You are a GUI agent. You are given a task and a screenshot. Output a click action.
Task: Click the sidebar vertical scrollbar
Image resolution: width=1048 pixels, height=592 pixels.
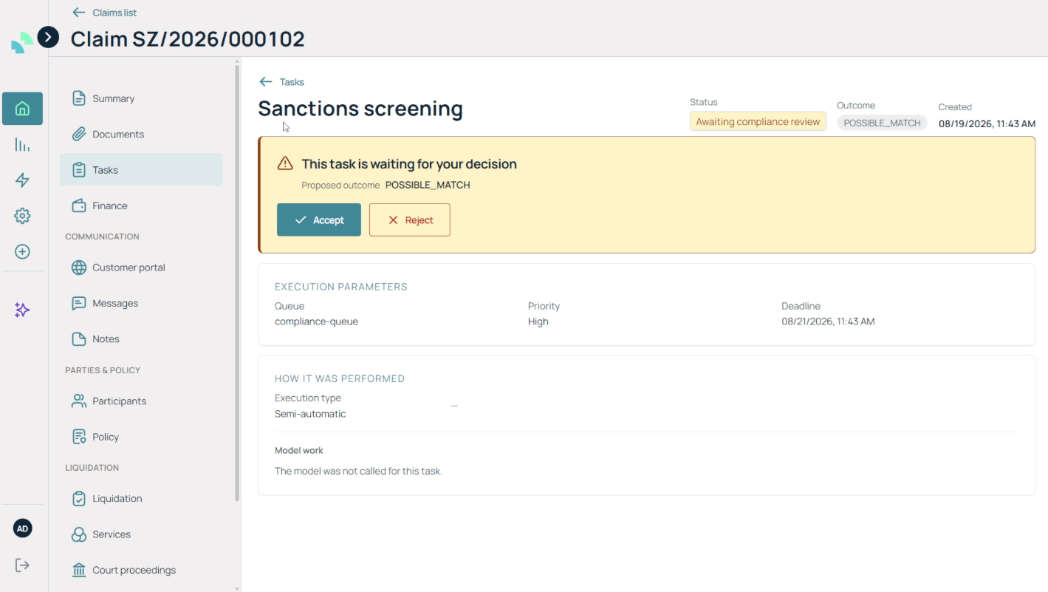237,284
